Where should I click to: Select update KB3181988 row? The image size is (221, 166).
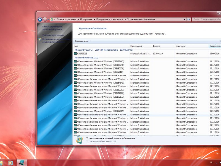tap(147, 93)
